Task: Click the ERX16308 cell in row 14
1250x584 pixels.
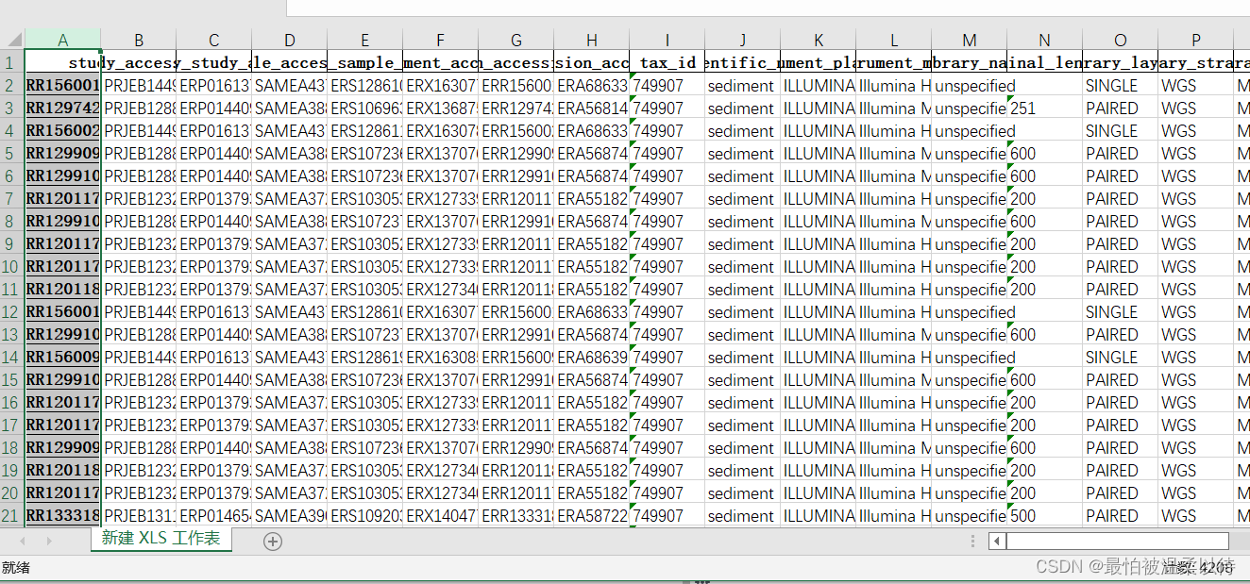Action: click(x=441, y=357)
